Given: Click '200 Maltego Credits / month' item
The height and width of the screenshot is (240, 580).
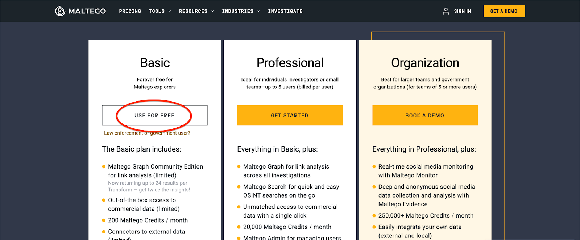Looking at the screenshot, I should [148, 220].
